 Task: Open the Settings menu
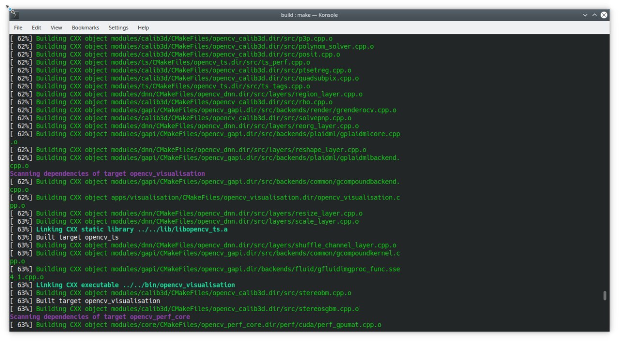(x=118, y=28)
